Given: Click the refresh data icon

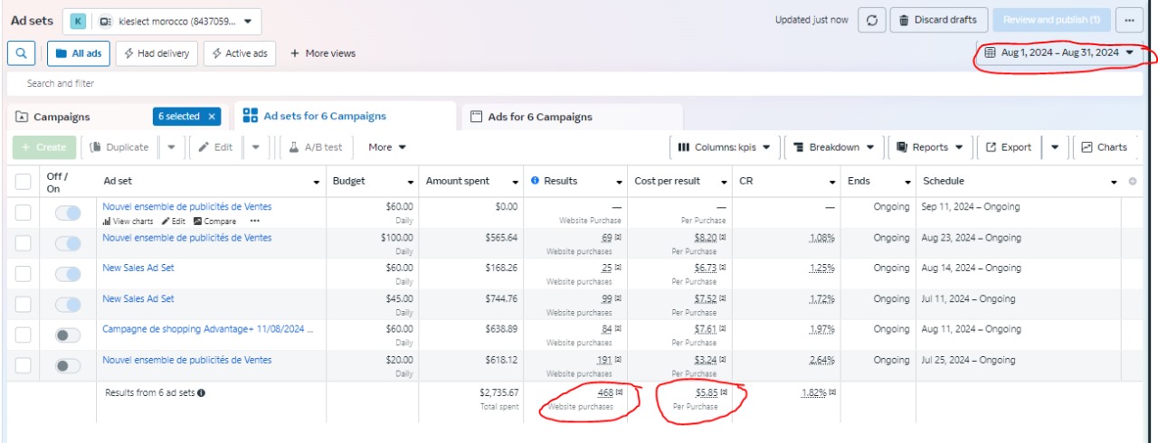Looking at the screenshot, I should click(870, 20).
